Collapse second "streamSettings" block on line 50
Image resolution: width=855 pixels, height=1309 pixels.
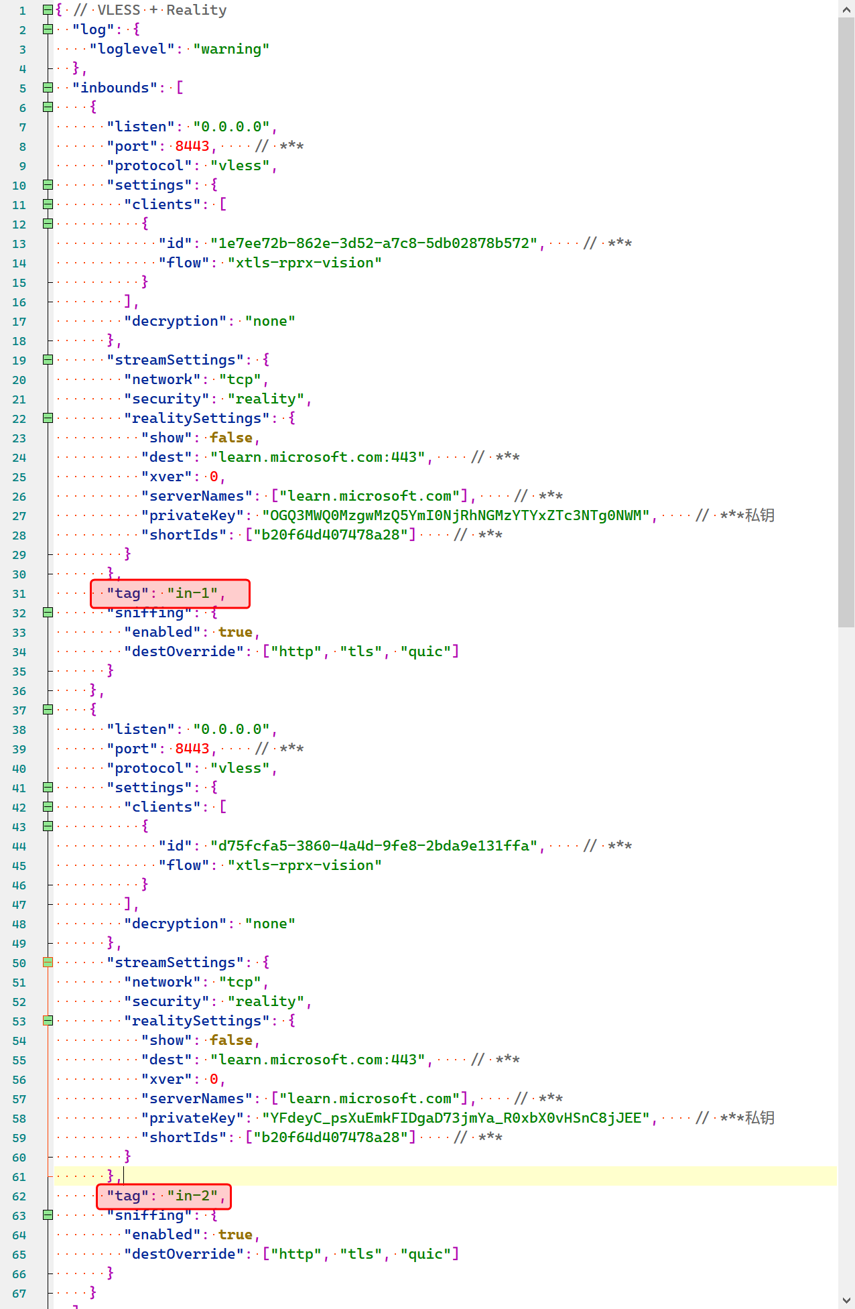(x=48, y=962)
